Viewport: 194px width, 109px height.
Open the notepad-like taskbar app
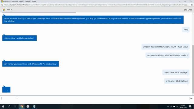pyautogui.click(x=34, y=106)
